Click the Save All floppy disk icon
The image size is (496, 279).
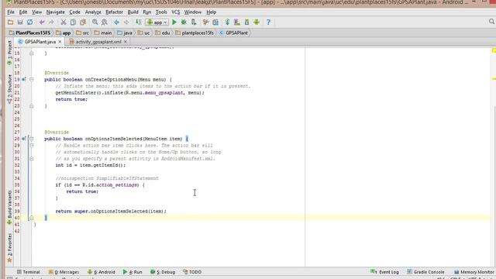point(20,22)
